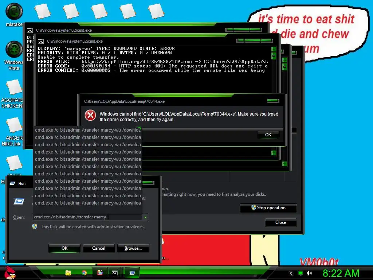
Task: Open the 'mistake' desktop icon
Action: point(14,14)
